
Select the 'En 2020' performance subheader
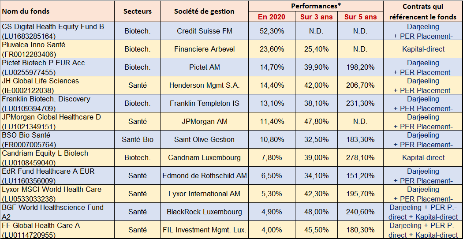pos(272,17)
